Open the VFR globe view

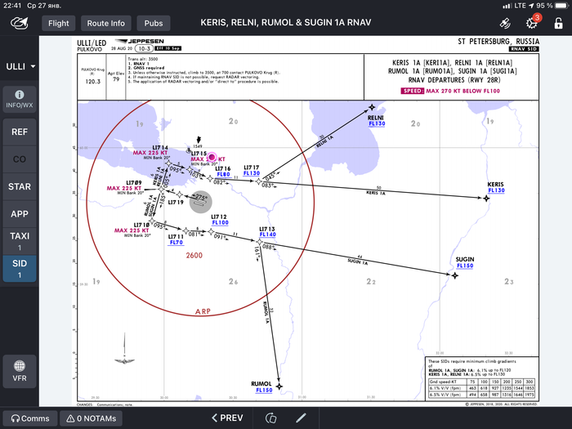point(20,371)
